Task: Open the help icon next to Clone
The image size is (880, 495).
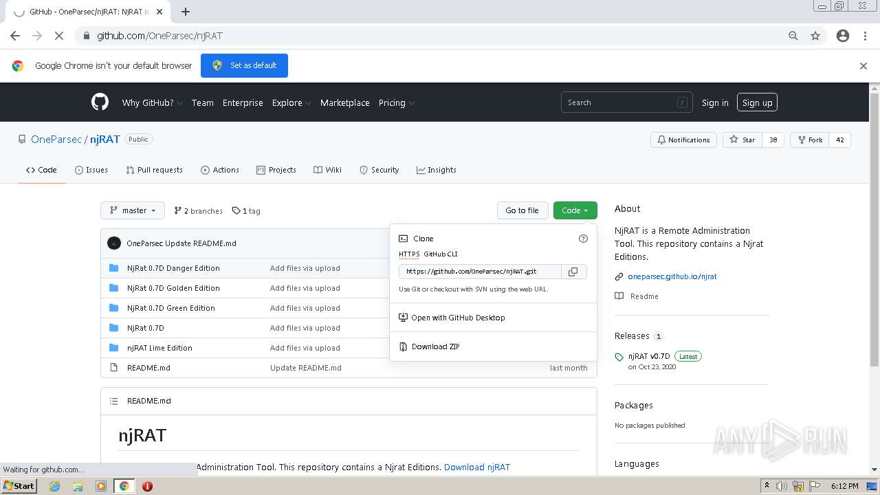Action: coord(583,239)
